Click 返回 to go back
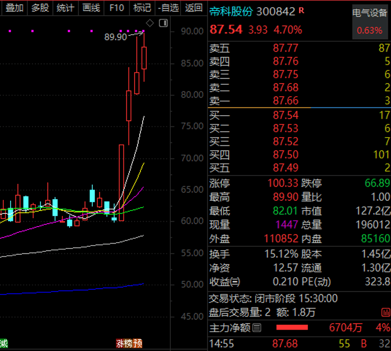This screenshot has height=351, width=391. tap(194, 7)
